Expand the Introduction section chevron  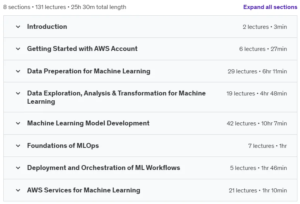coord(18,27)
